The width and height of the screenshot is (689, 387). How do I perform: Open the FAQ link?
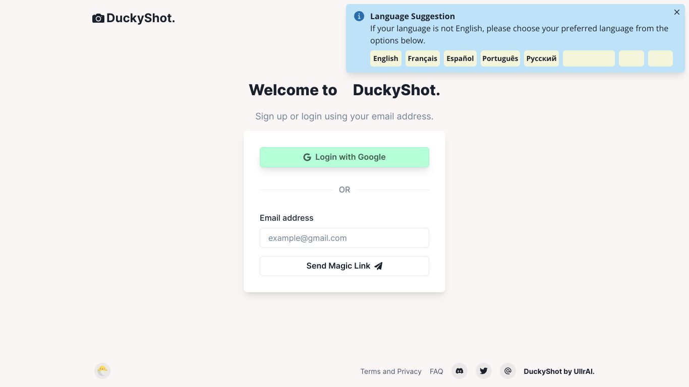(436, 371)
